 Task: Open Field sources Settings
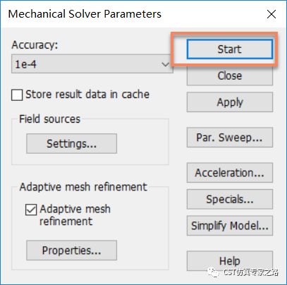71,143
